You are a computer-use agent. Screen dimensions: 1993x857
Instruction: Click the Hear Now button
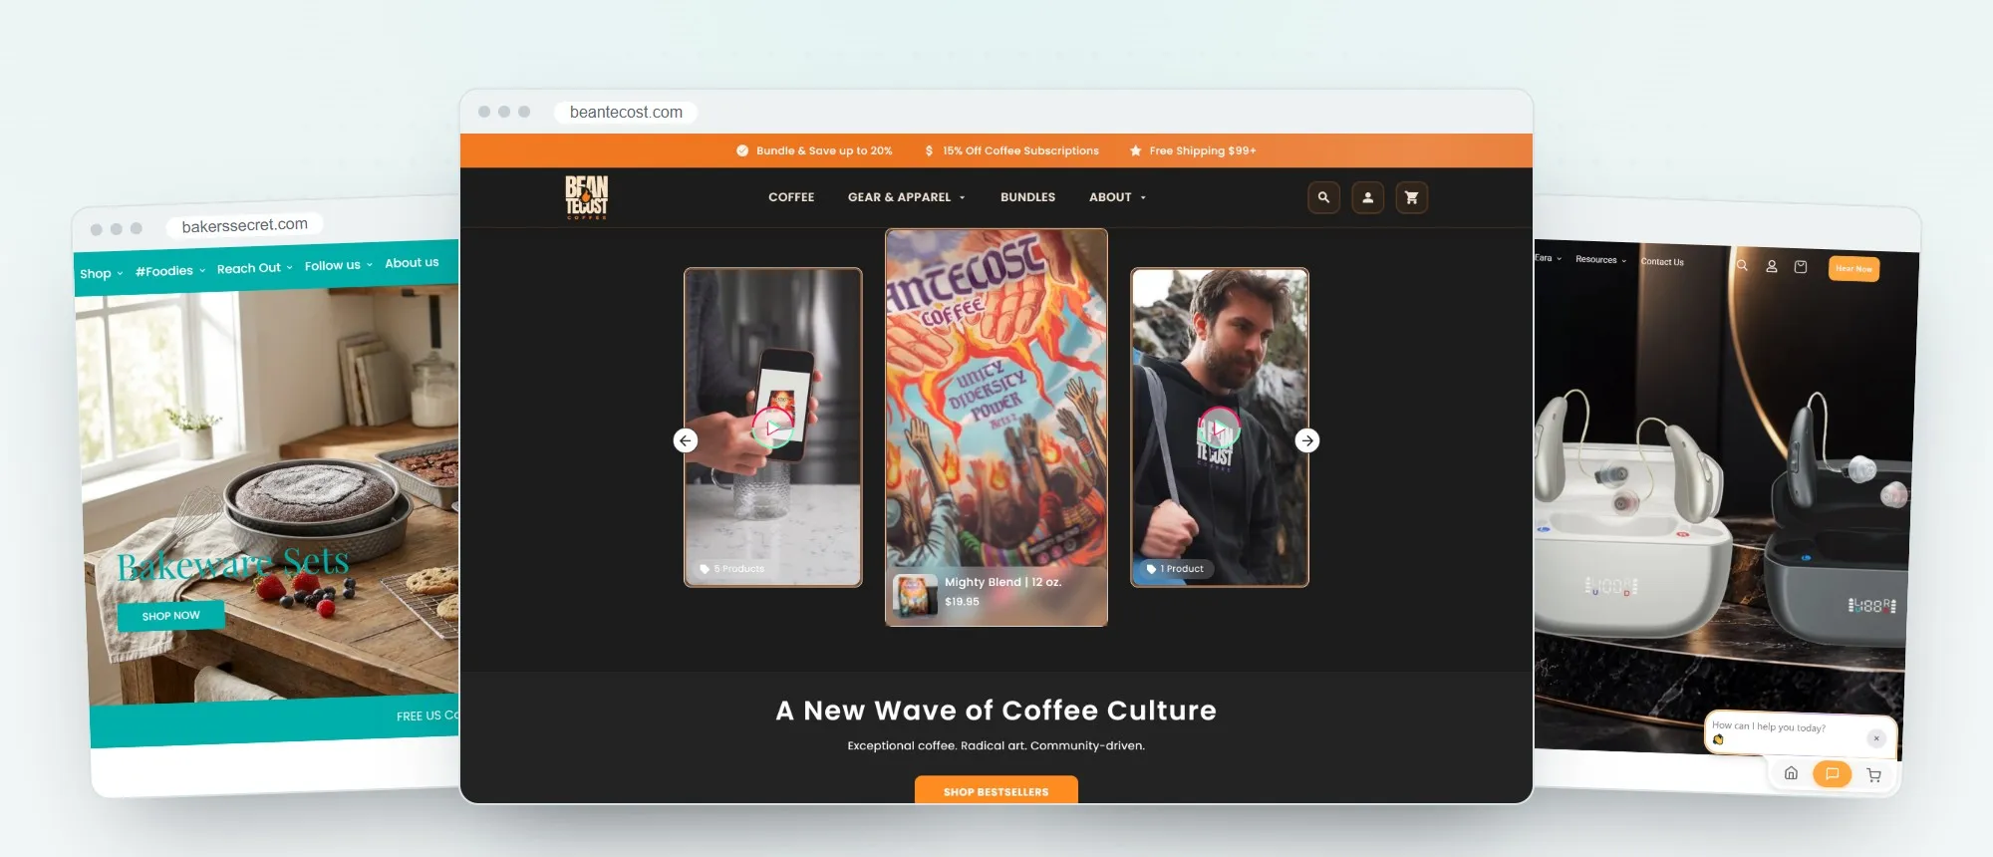coord(1853,269)
